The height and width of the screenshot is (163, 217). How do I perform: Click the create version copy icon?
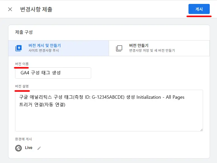(119, 48)
